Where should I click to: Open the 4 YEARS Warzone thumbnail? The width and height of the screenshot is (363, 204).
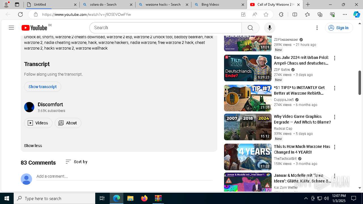point(248,157)
